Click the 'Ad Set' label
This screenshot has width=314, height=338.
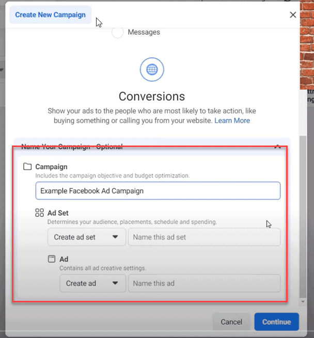pyautogui.click(x=58, y=213)
